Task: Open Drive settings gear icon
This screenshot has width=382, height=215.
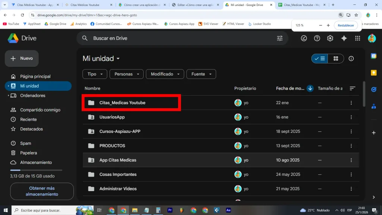Action: (330, 38)
